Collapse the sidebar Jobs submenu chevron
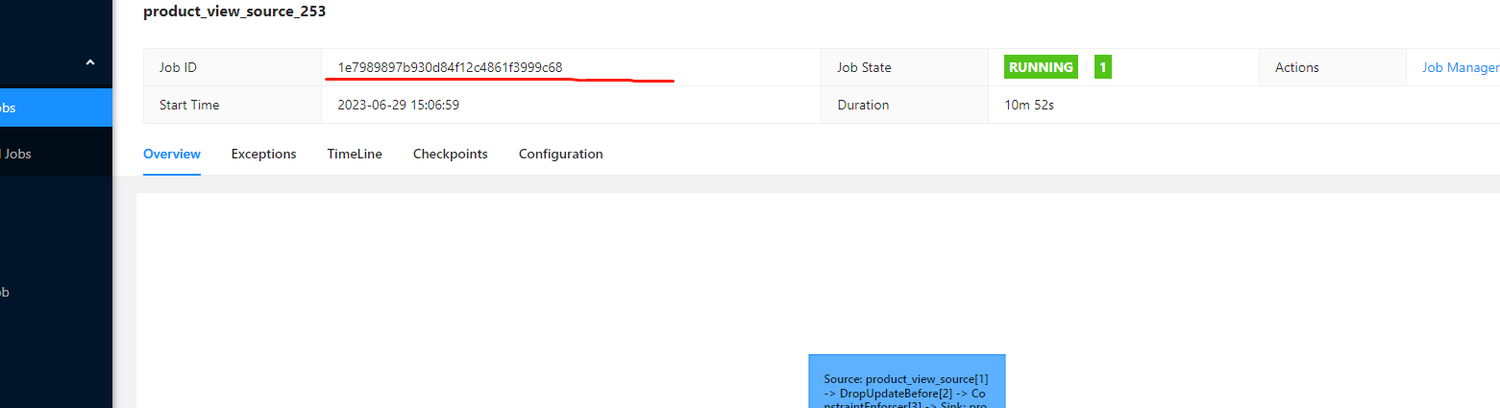Screen dimensions: 1500x408 coord(90,62)
